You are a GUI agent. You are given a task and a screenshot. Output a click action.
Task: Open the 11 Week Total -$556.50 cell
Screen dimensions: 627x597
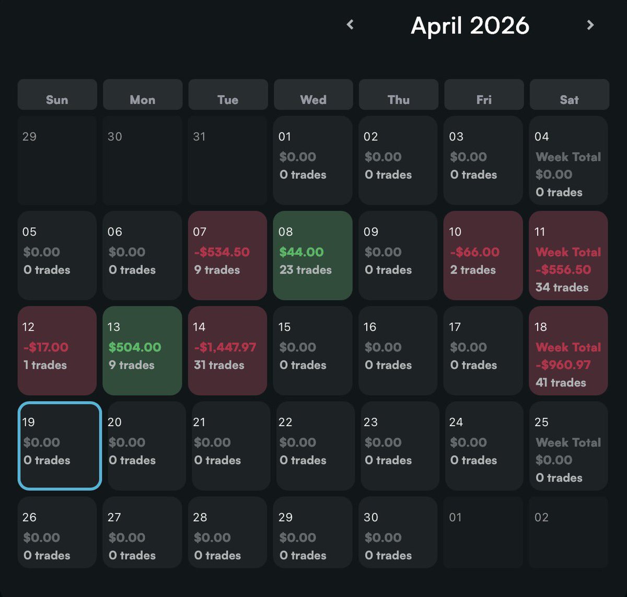[568, 255]
